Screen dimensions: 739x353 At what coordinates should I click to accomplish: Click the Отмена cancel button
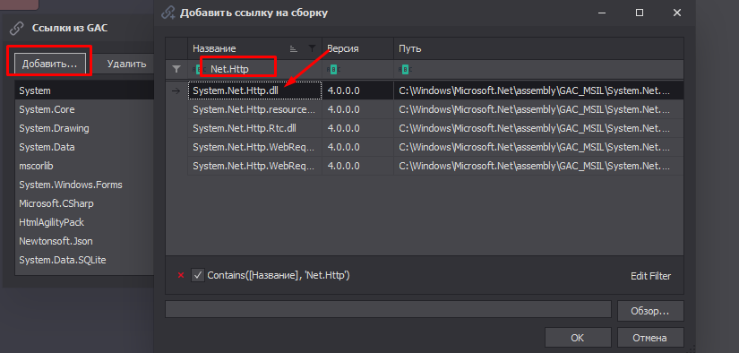650,338
